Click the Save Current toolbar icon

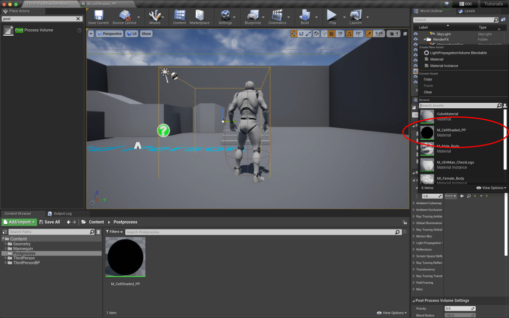tap(98, 15)
